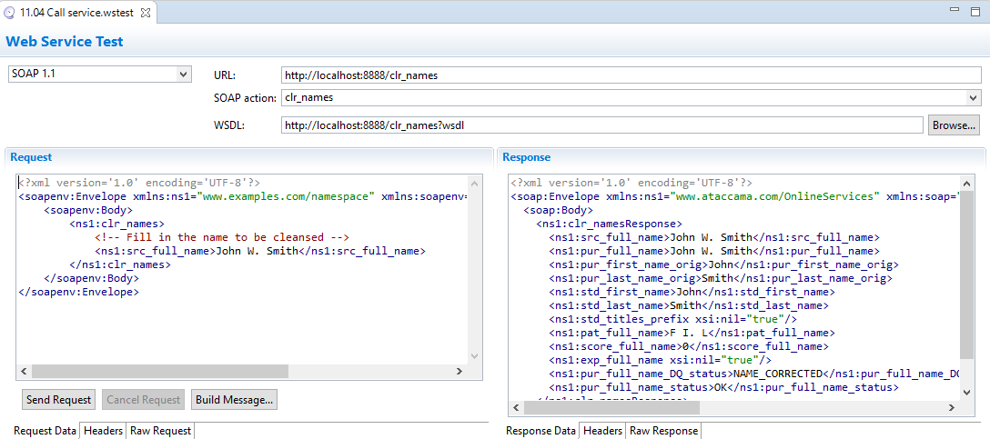This screenshot has width=990, height=439.
Task: Click the Build Message... button
Action: coord(235,400)
